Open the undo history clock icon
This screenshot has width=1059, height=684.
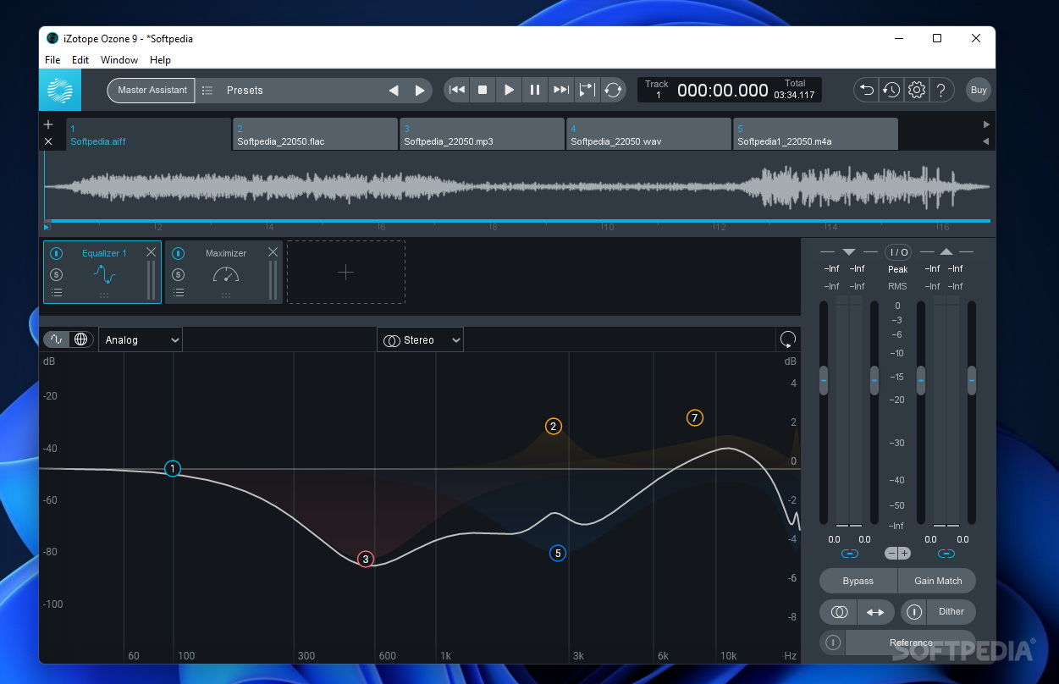point(891,90)
